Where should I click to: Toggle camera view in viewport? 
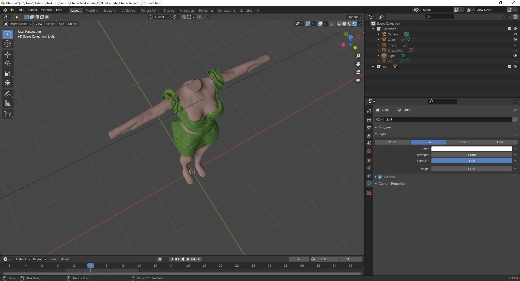358,72
